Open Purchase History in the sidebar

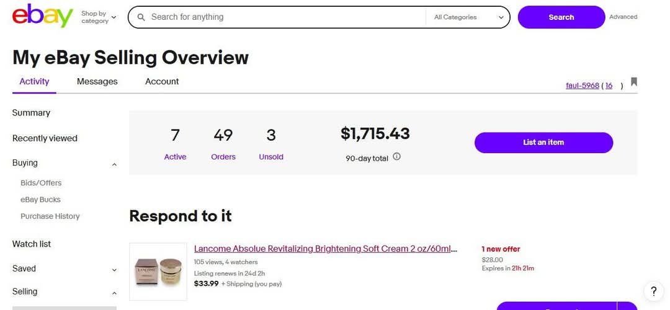50,216
